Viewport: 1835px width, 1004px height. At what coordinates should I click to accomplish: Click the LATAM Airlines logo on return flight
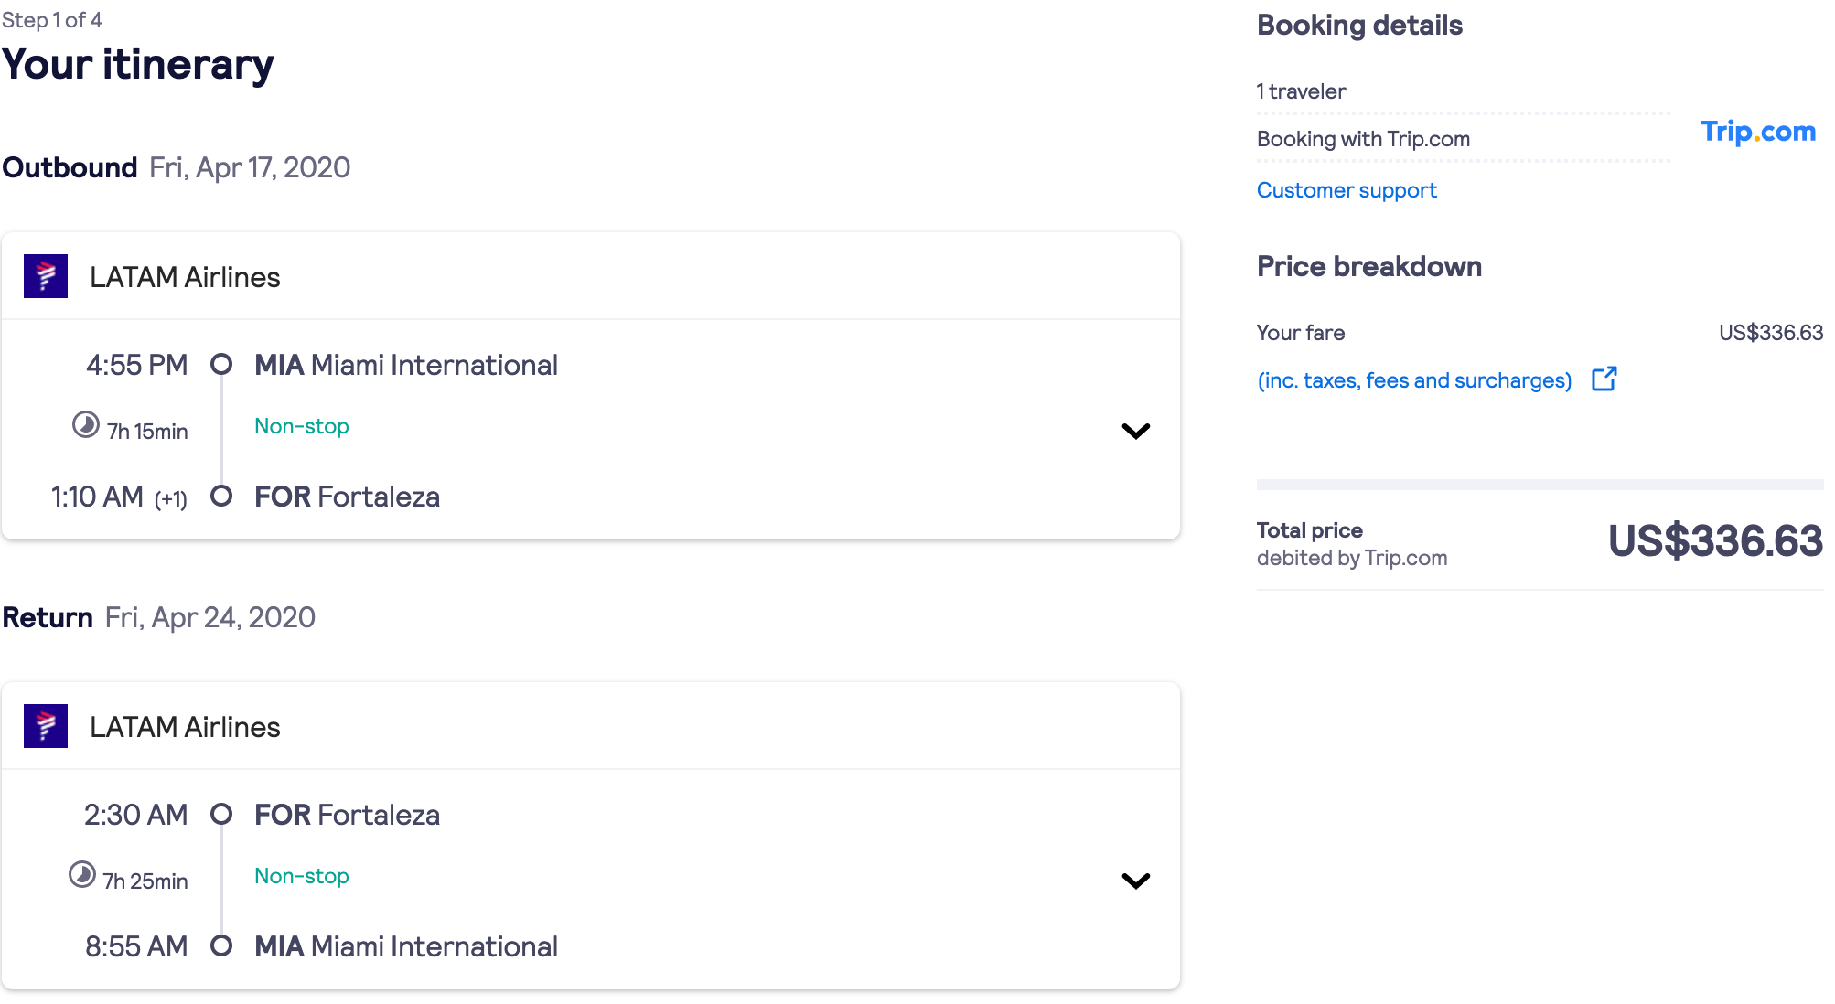46,726
